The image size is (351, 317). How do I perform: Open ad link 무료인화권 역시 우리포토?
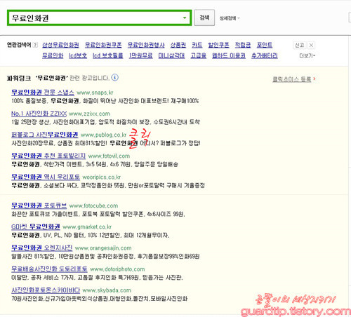46,177
